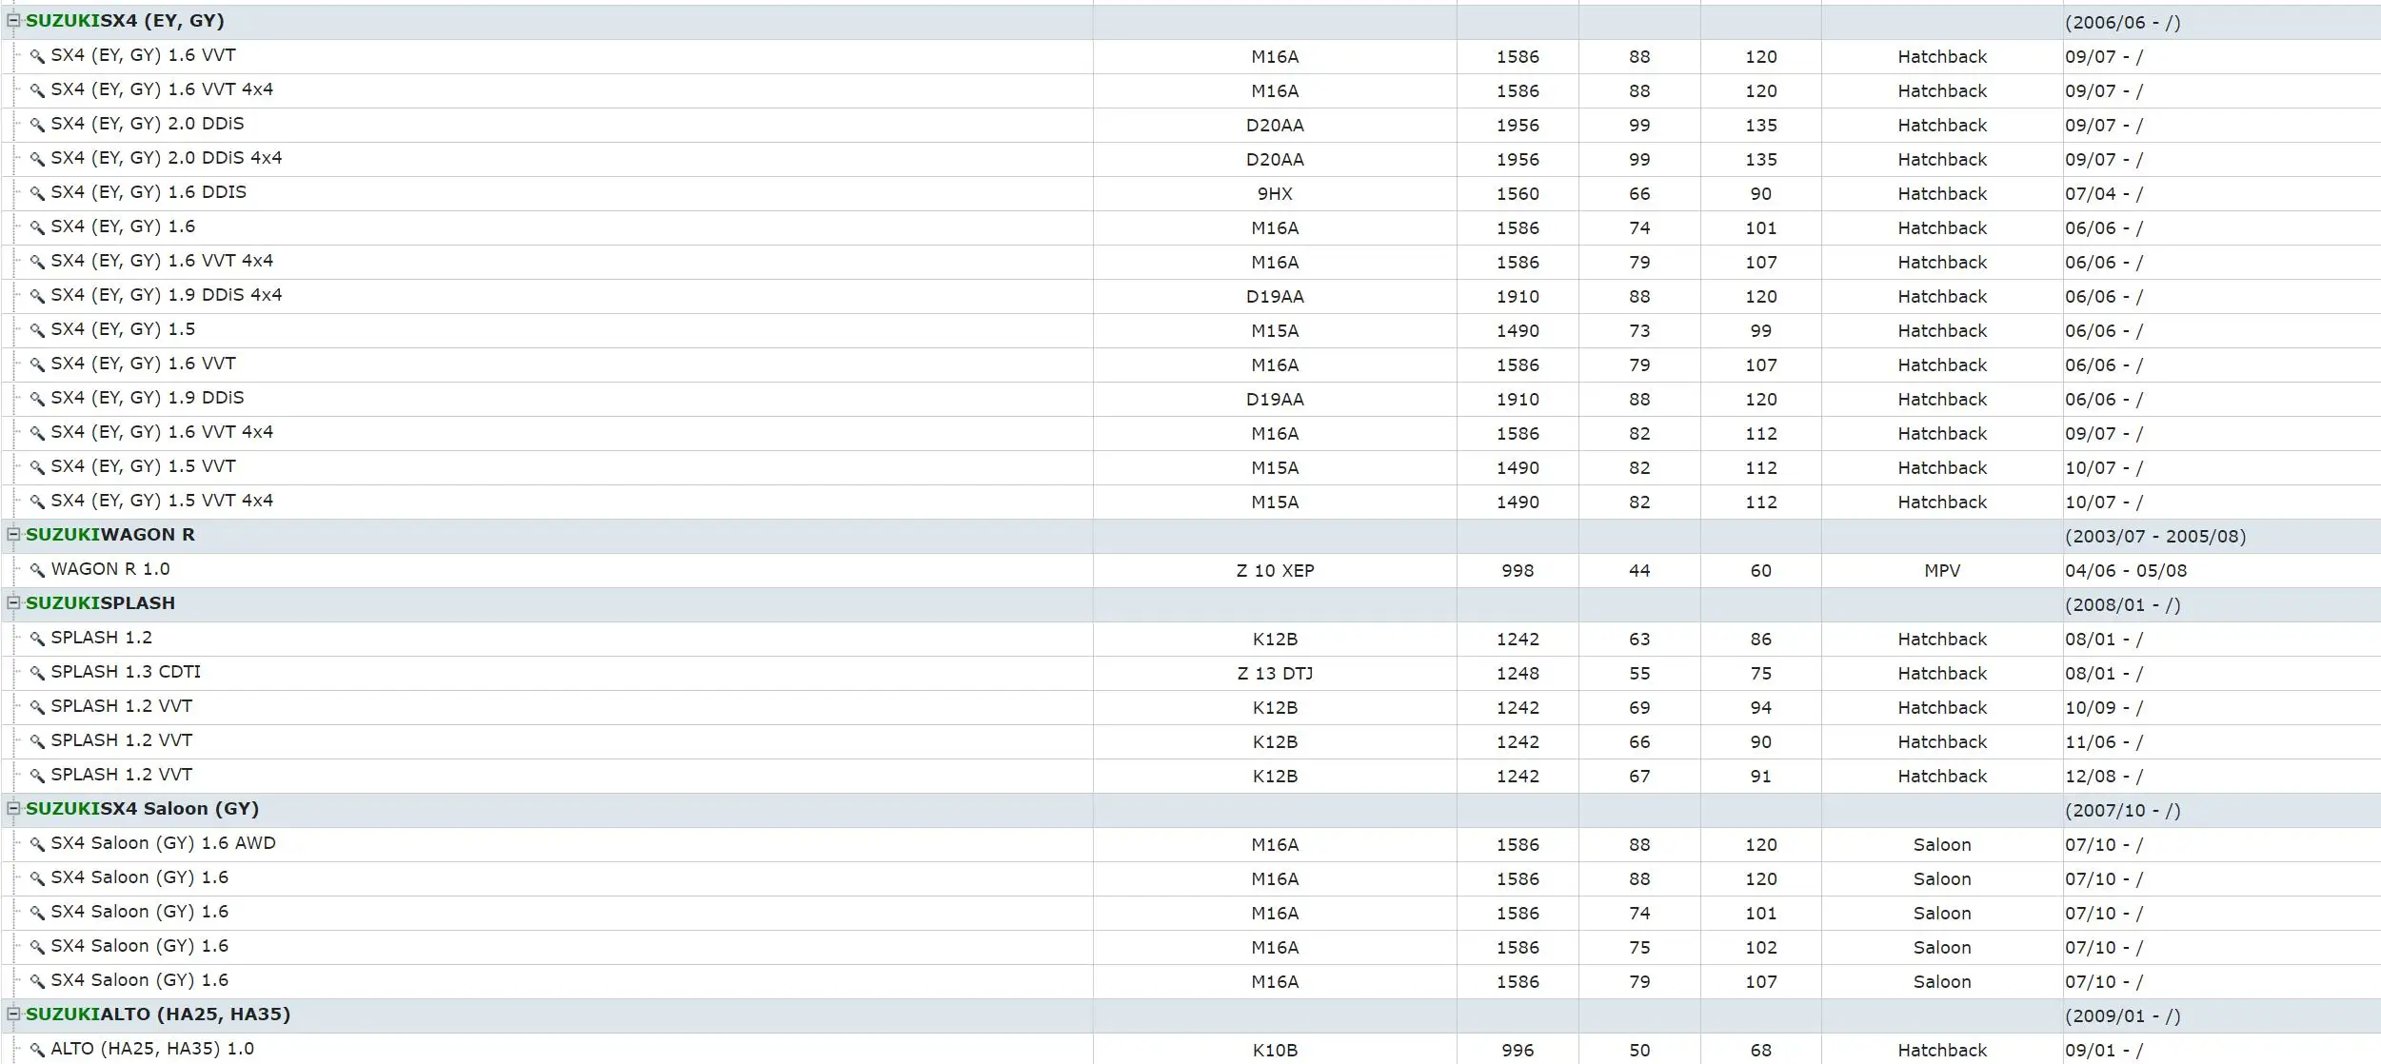Click magnifier icon for SX4 Saloon (GY) 1.6 AWD
Image resolution: width=2381 pixels, height=1064 pixels.
click(37, 844)
